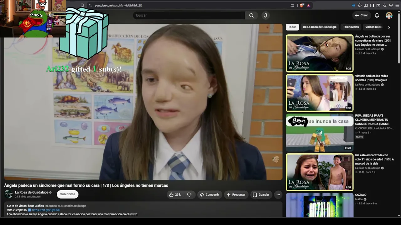Click the Crear create button
Image resolution: width=401 pixels, height=225 pixels.
pos(361,15)
